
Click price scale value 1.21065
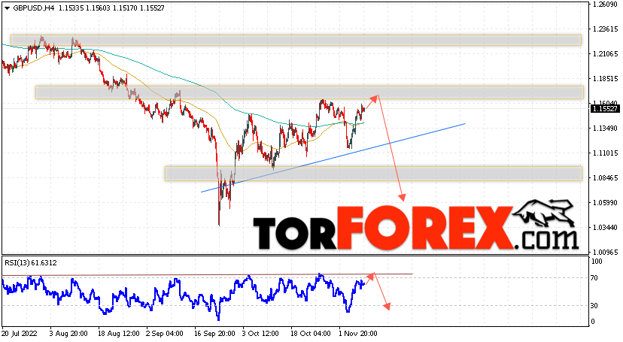click(x=605, y=54)
